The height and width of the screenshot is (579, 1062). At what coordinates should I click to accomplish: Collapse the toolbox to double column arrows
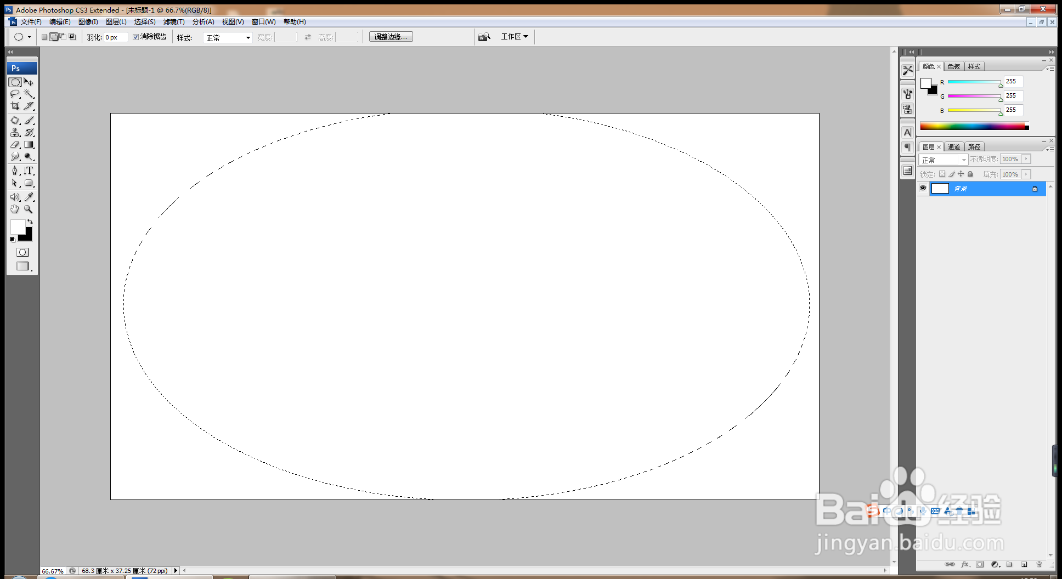click(x=10, y=52)
